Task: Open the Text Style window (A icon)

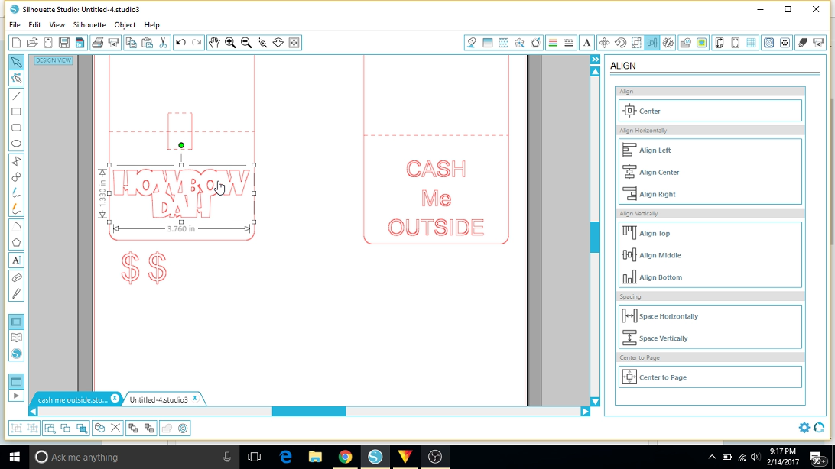Action: (586, 43)
